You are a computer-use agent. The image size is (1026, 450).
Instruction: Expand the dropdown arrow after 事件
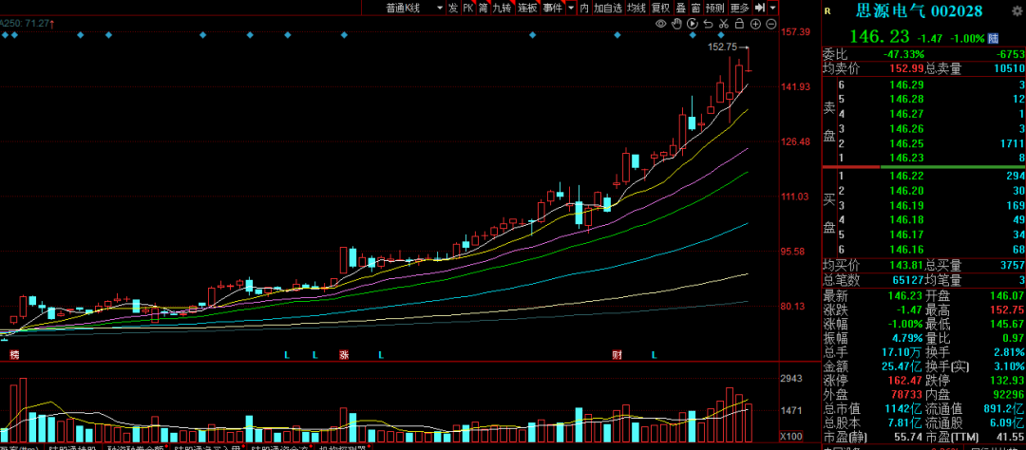pos(569,8)
